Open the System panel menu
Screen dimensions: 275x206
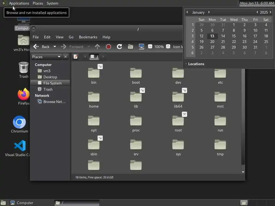click(x=52, y=3)
